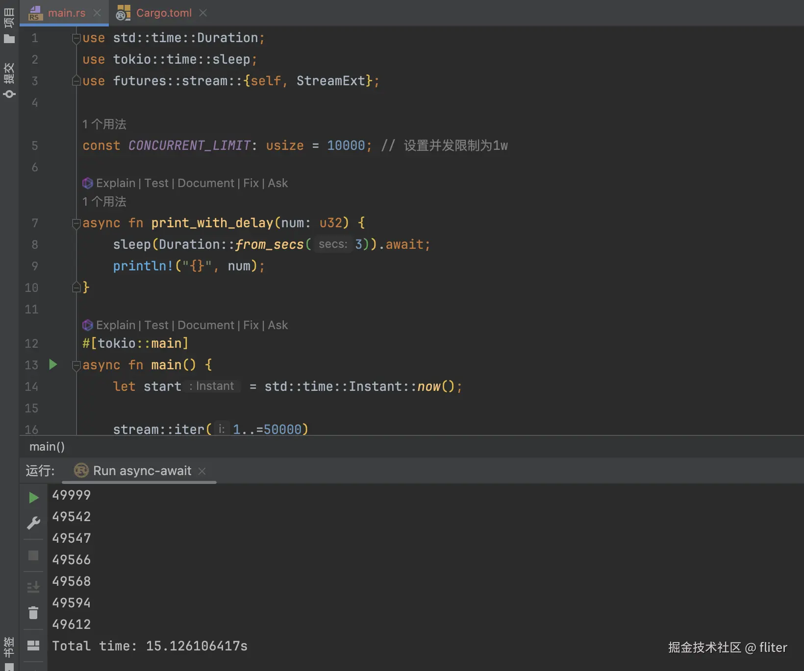Click Document above the #[tokio::main] attribute

tap(206, 325)
